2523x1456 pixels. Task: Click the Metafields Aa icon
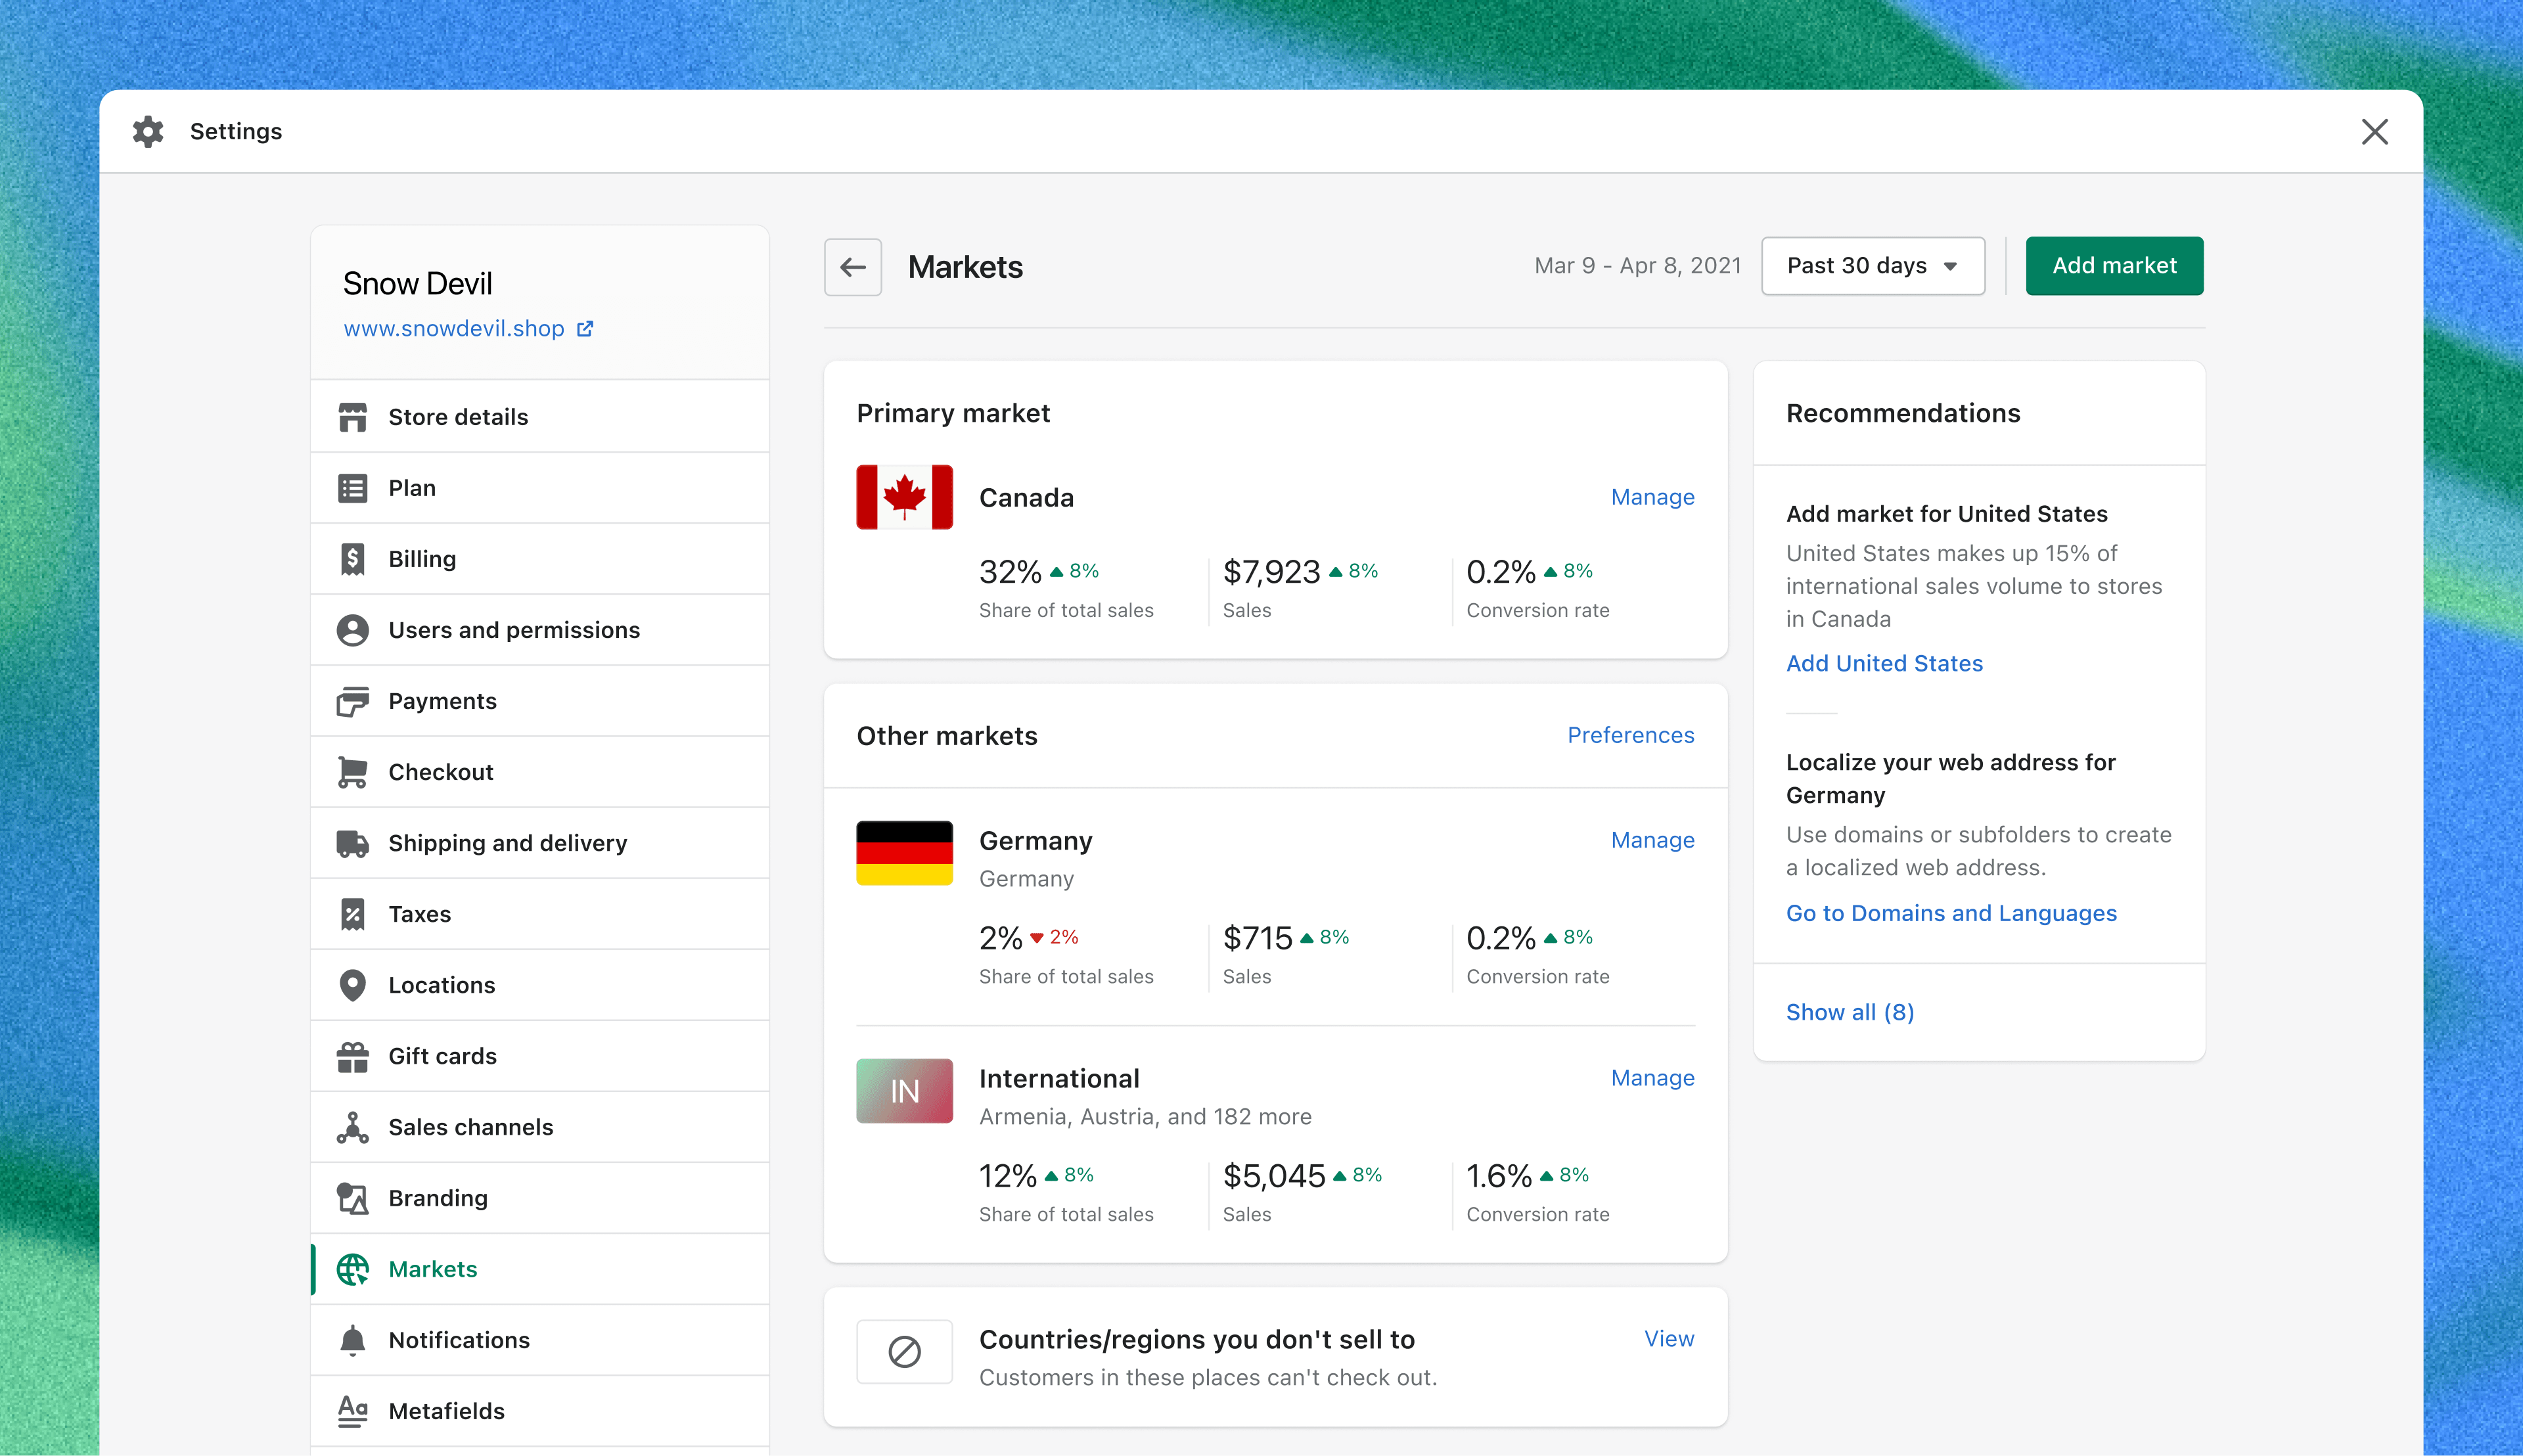352,1411
